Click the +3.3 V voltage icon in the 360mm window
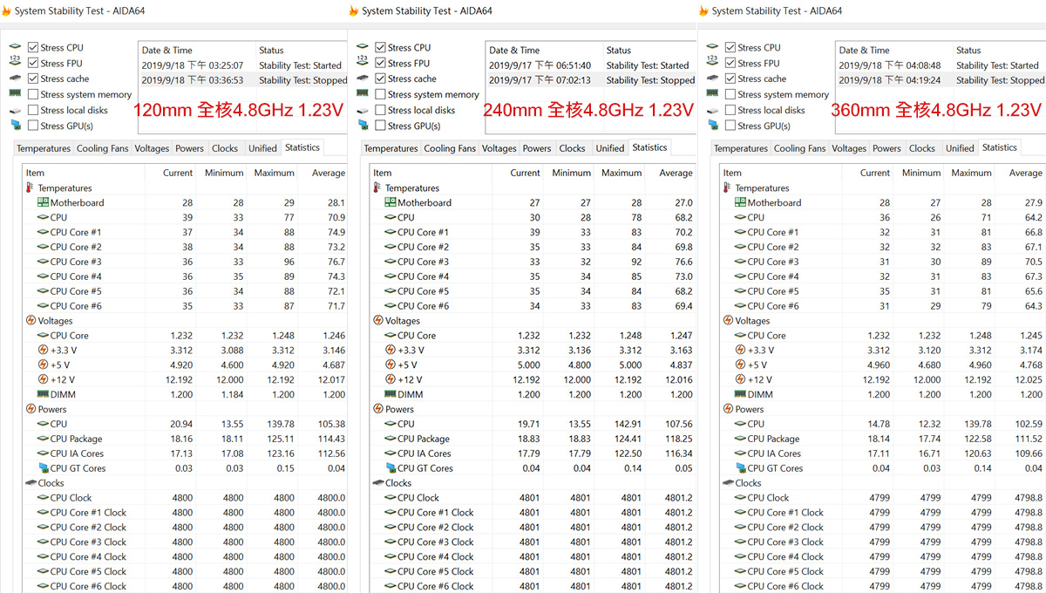This screenshot has width=1046, height=593. tap(740, 350)
